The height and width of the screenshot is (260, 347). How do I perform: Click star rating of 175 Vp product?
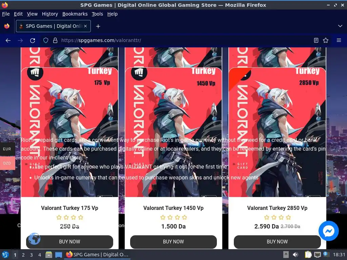point(70,217)
